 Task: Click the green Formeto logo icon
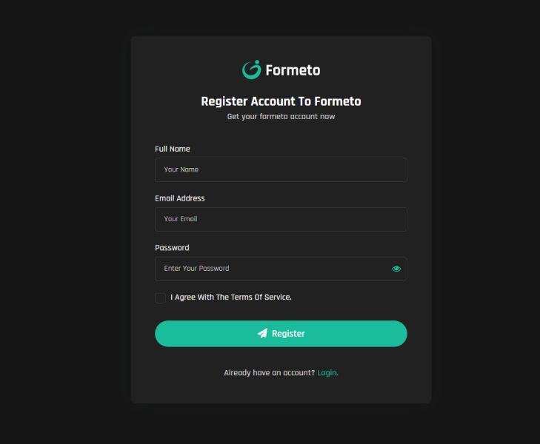252,70
